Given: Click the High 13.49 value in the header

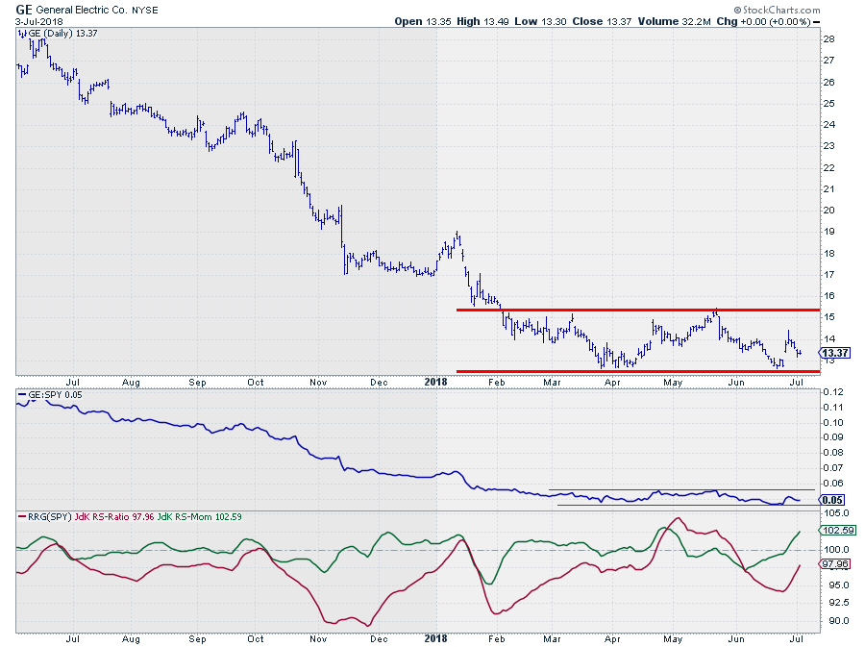Looking at the screenshot, I should pos(482,21).
